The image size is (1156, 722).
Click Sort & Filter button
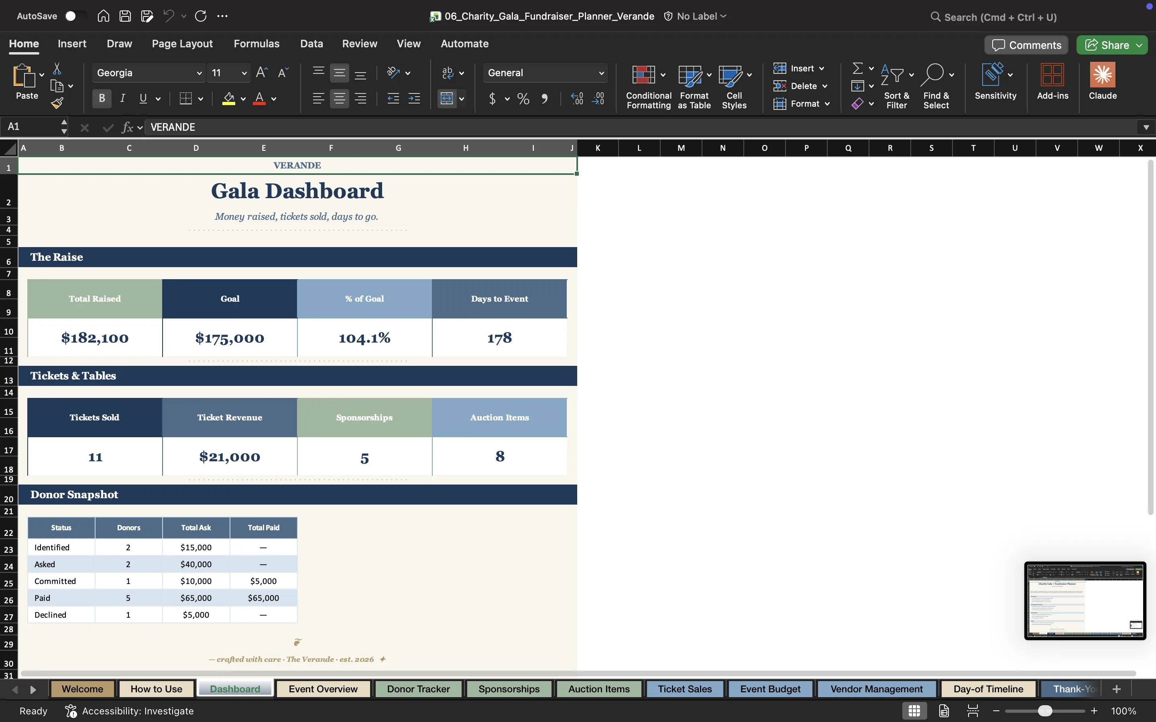[897, 87]
